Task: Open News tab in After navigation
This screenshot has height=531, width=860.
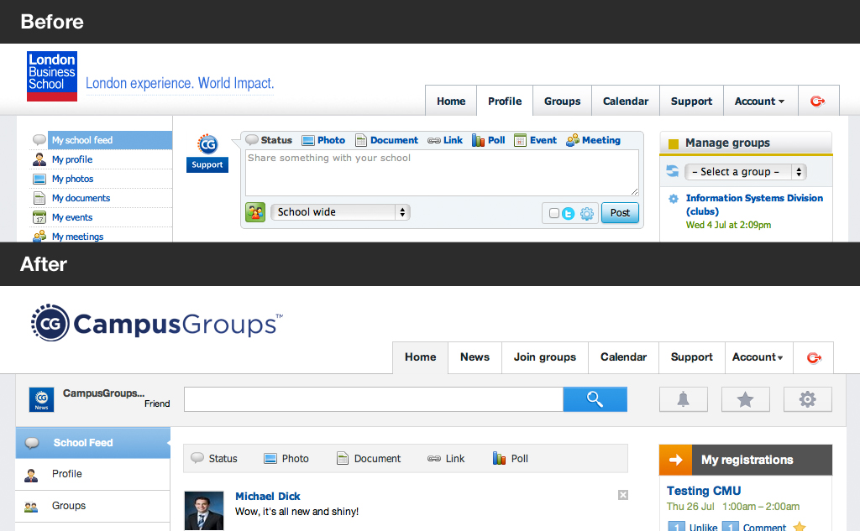Action: click(475, 357)
